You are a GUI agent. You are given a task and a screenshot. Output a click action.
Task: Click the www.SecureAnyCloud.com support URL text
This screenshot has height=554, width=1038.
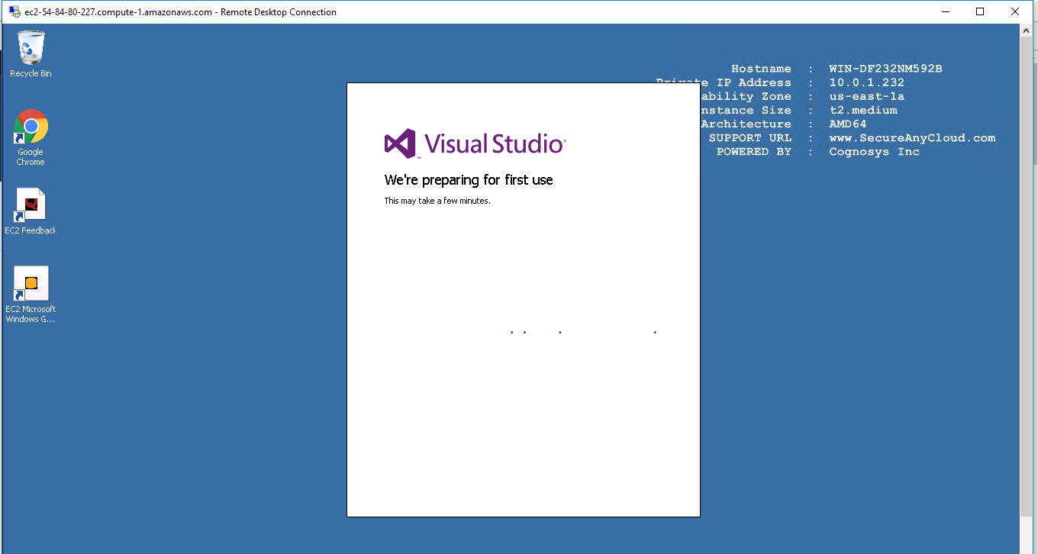(x=912, y=138)
